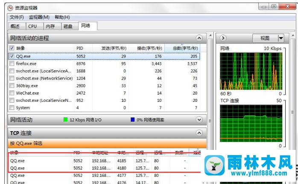
Task: Click the Resource Monitor title bar icon
Action: tap(10, 8)
